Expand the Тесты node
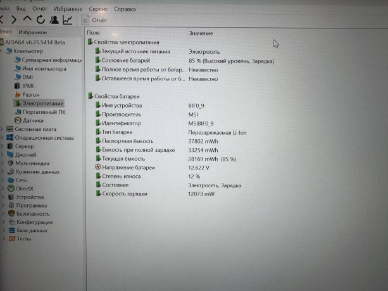 click(x=4, y=238)
